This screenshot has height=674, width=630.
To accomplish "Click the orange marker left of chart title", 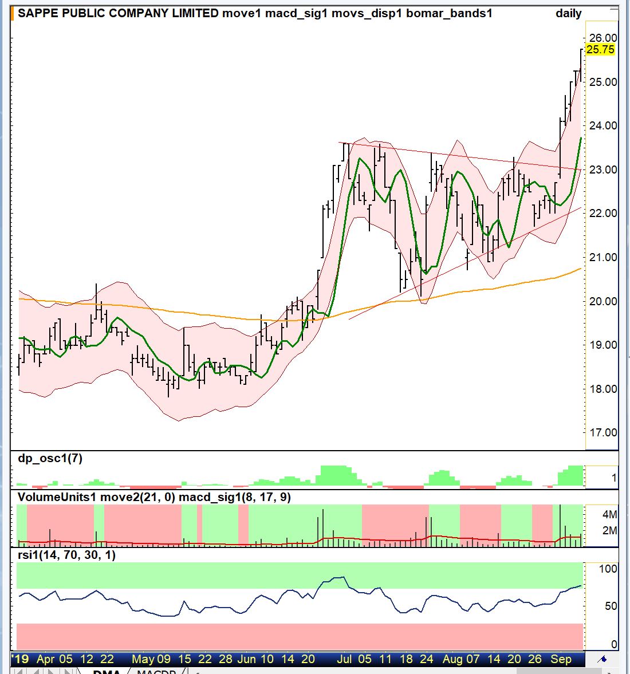I will coord(13,13).
